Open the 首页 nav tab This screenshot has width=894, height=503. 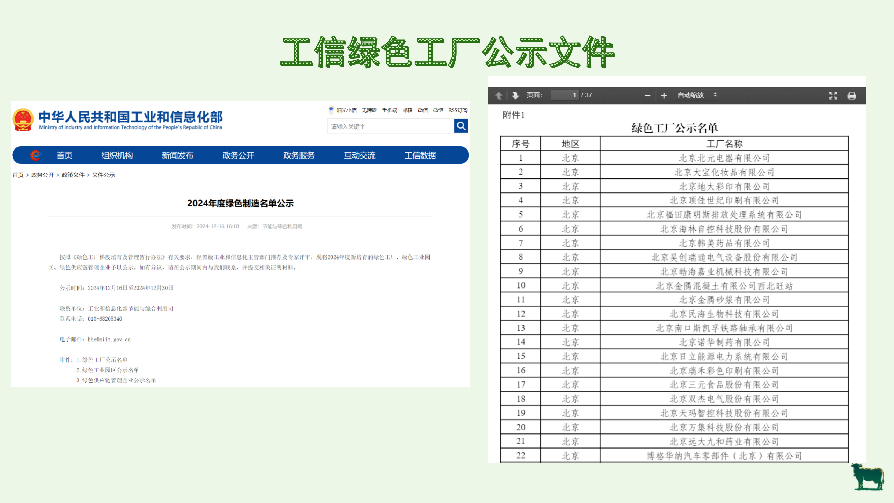(64, 155)
